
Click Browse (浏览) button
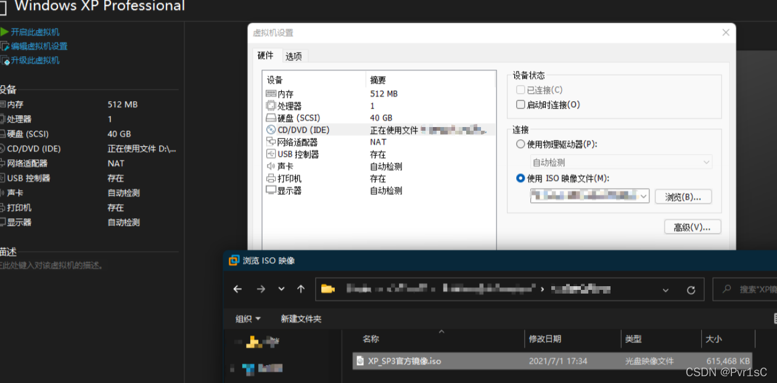[x=683, y=197]
